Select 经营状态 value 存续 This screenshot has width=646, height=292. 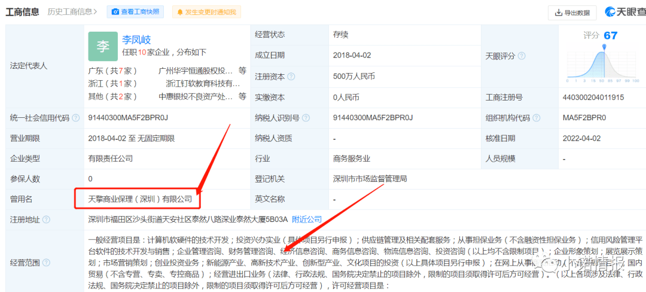click(x=341, y=35)
